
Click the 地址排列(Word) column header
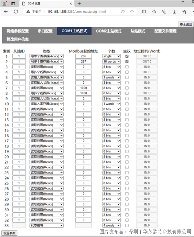coord(147,51)
